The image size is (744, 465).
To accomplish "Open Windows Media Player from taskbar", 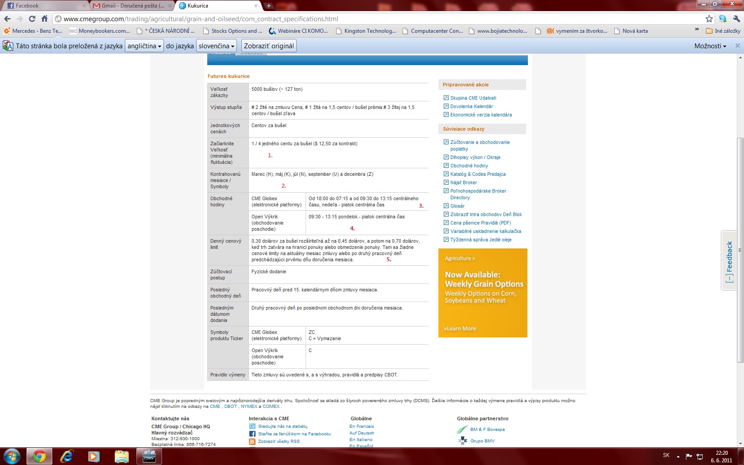I will point(94,456).
